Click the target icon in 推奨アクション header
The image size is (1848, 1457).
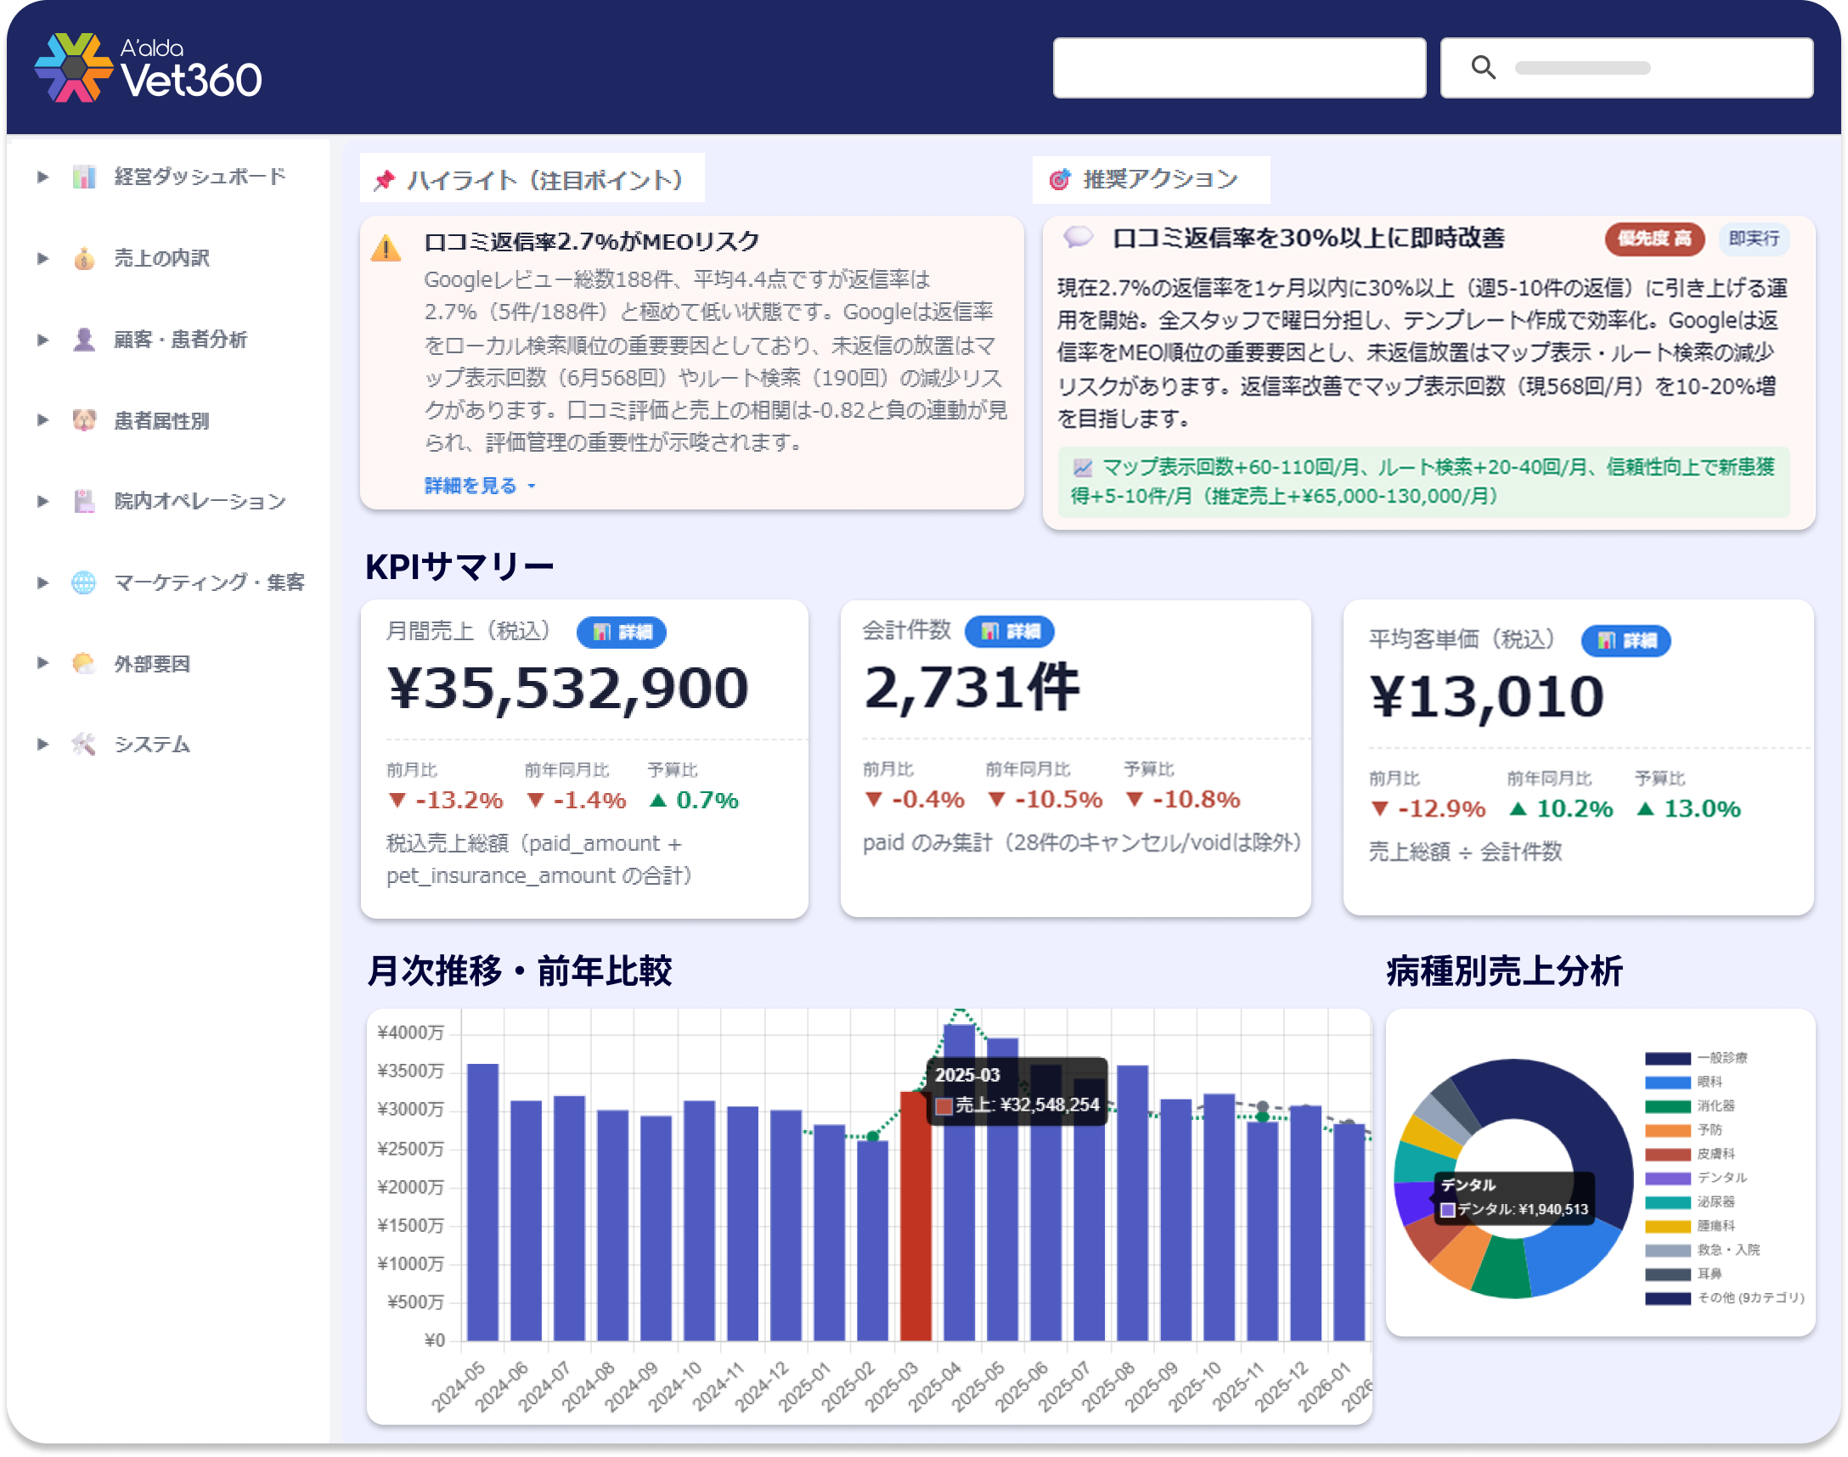1060,180
